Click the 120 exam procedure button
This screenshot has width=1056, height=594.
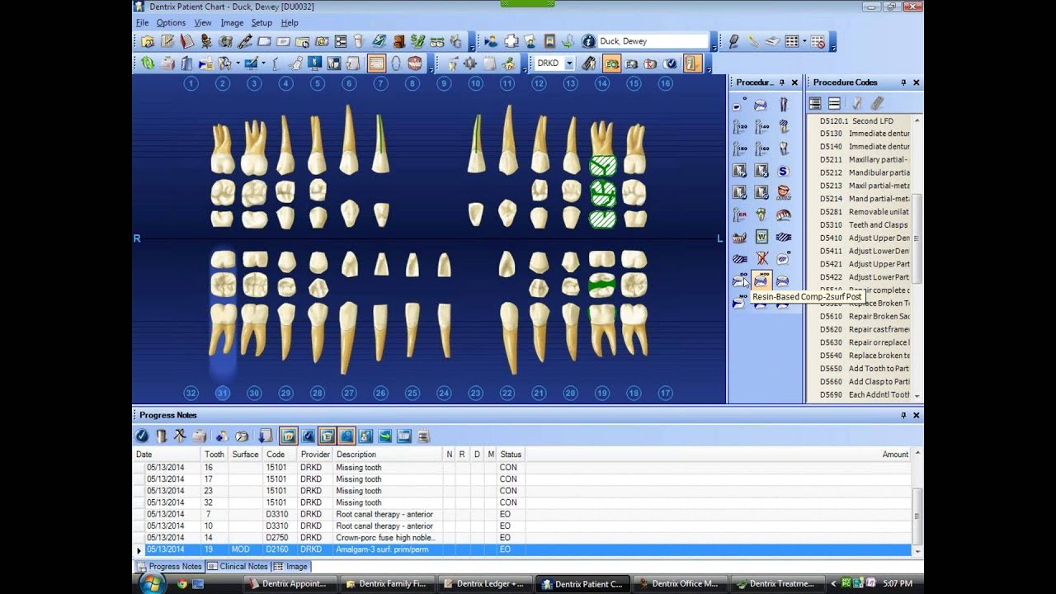pyautogui.click(x=739, y=127)
